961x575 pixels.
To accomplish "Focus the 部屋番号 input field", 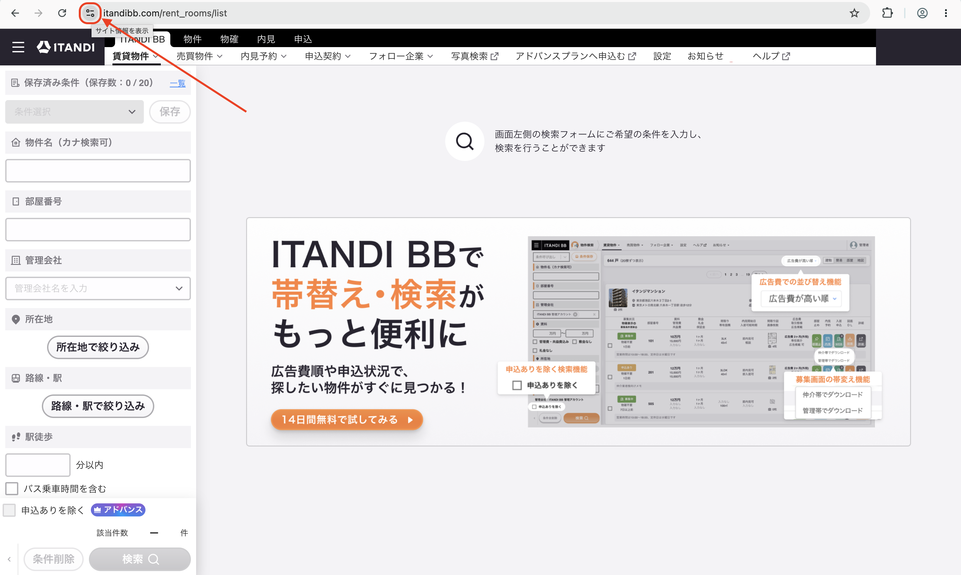I will (98, 229).
